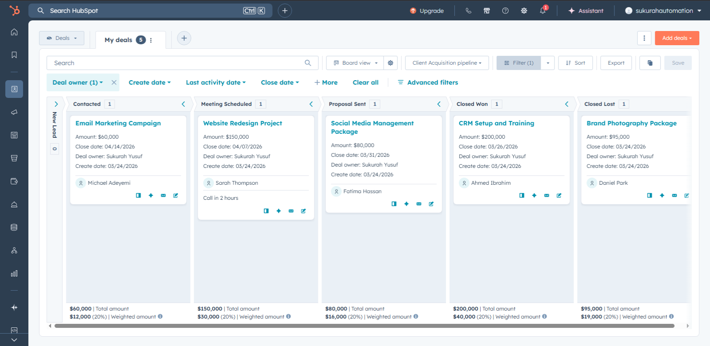710x346 pixels.
Task: Expand the collapsed New Lead column
Action: [x=56, y=104]
